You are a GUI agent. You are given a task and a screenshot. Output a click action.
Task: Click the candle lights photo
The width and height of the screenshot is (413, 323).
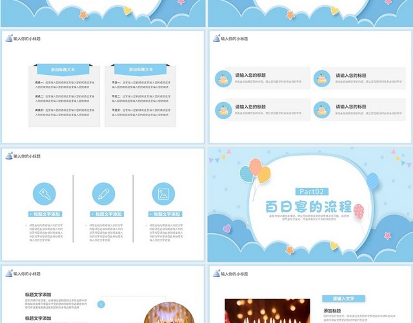(267, 311)
